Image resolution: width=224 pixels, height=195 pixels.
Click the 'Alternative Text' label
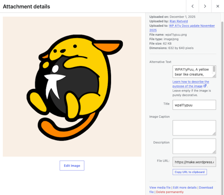[x=160, y=62]
